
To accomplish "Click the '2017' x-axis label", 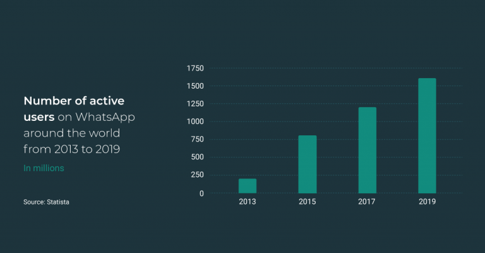I will [367, 201].
